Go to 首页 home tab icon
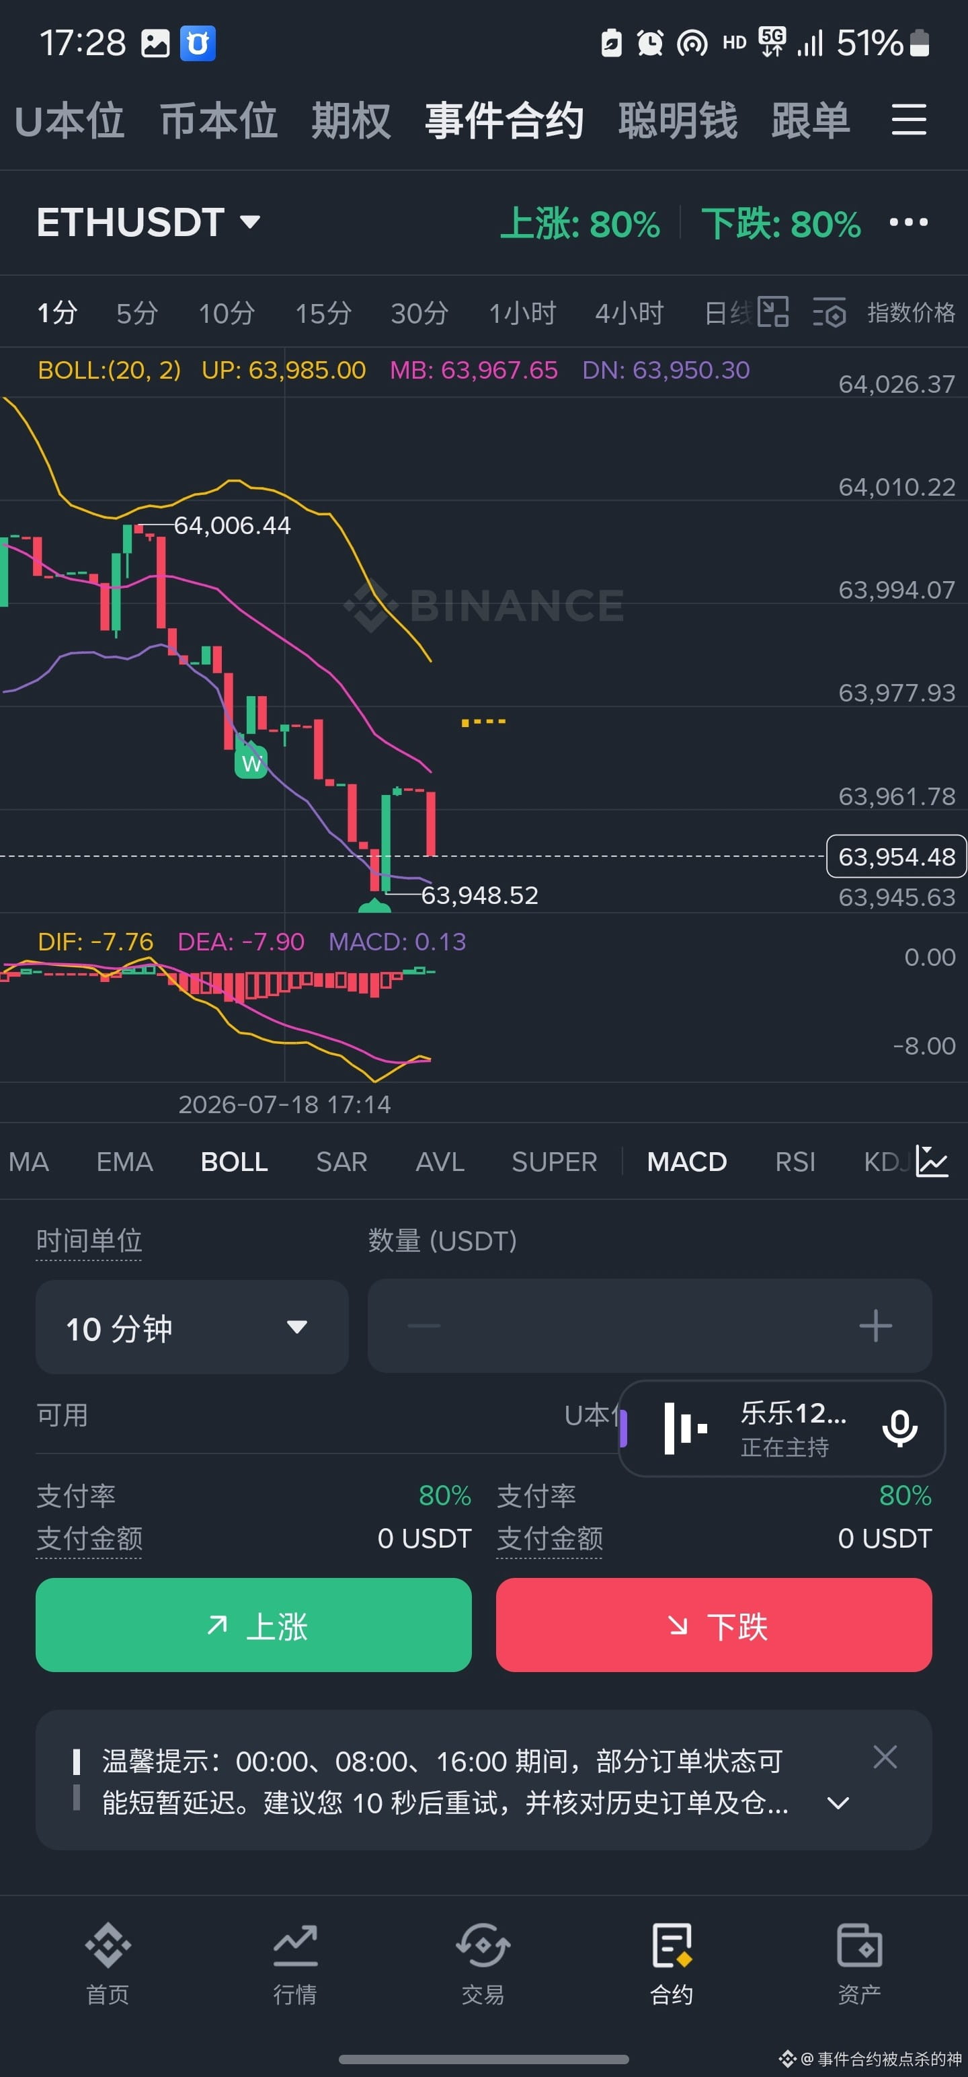Screen dimensions: 968x2077 (x=108, y=1947)
